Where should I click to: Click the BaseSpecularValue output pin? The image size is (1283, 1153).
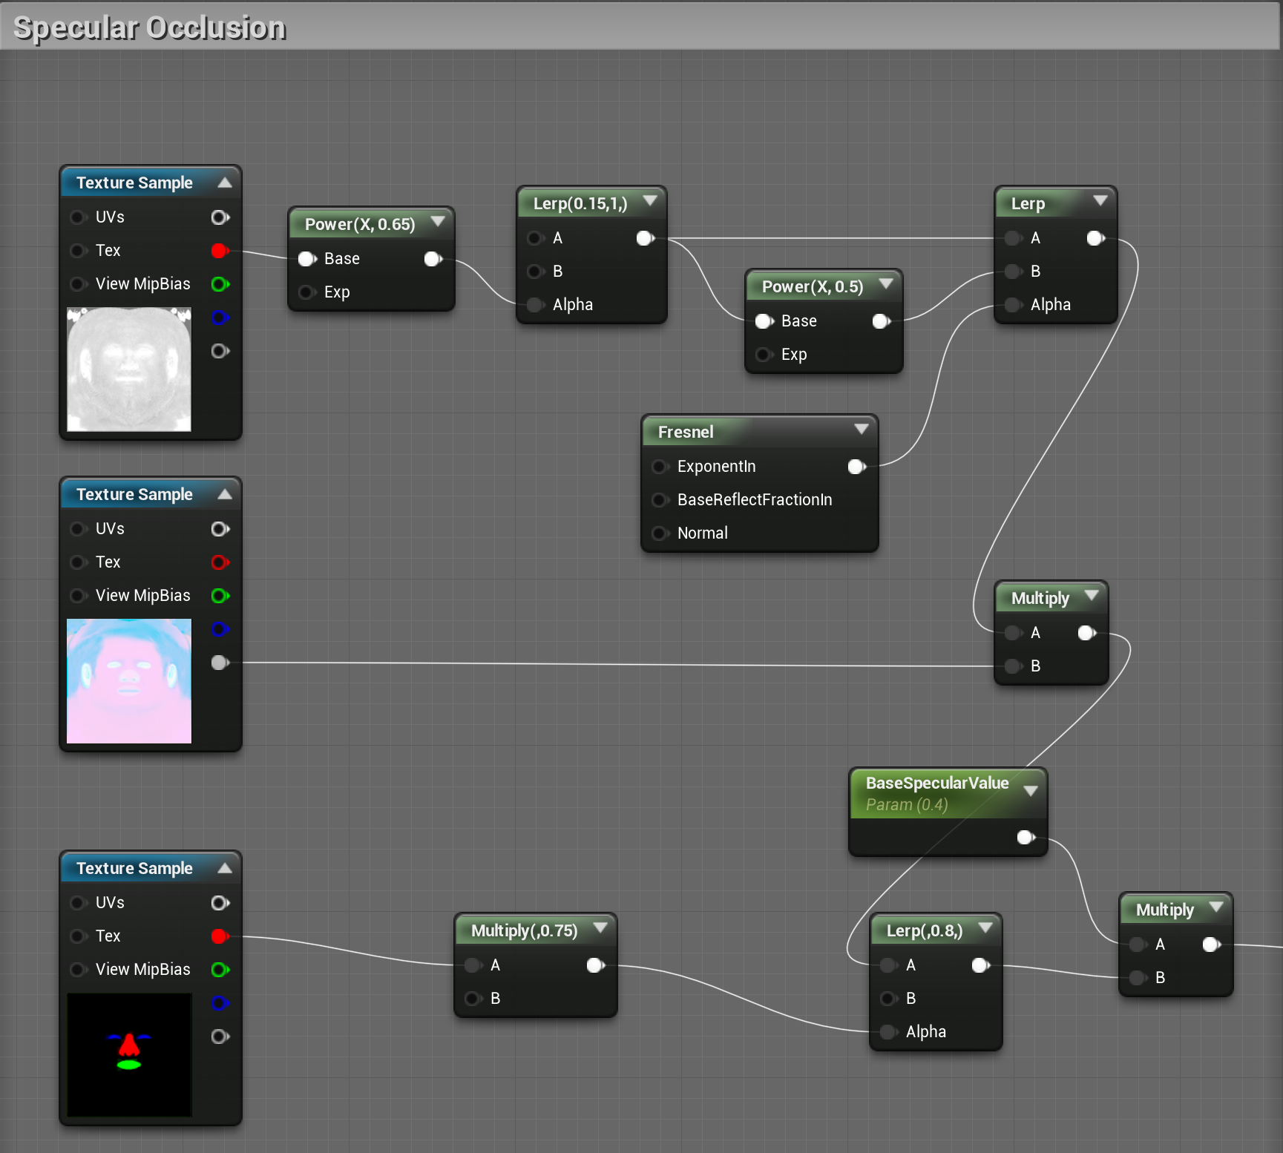(x=1026, y=838)
